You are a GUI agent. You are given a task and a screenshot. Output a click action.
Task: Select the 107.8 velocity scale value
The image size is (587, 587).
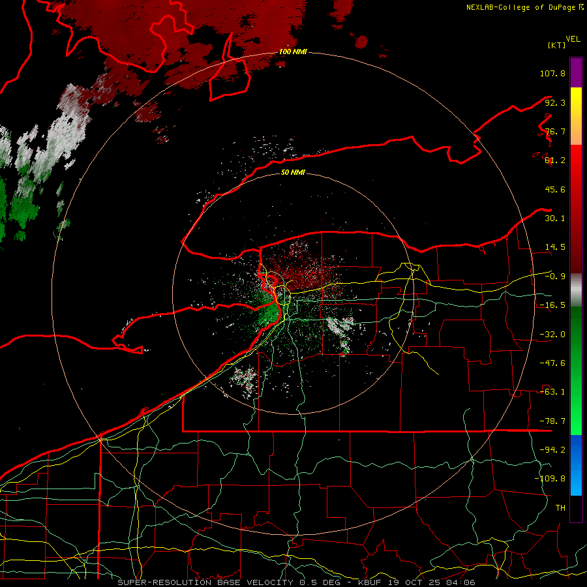click(x=552, y=73)
